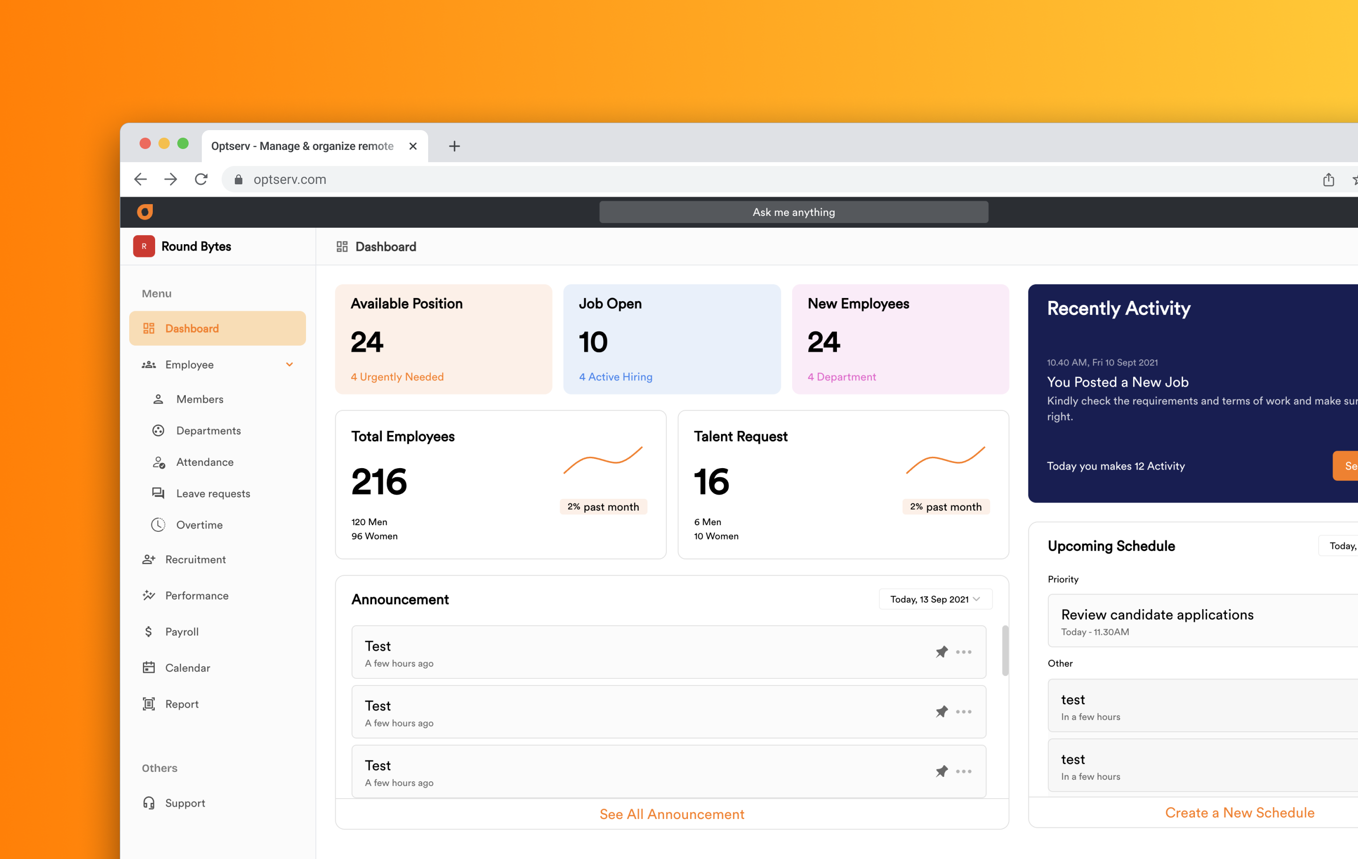This screenshot has width=1358, height=859.
Task: Click the Calendar icon in sidebar
Action: pyautogui.click(x=149, y=667)
